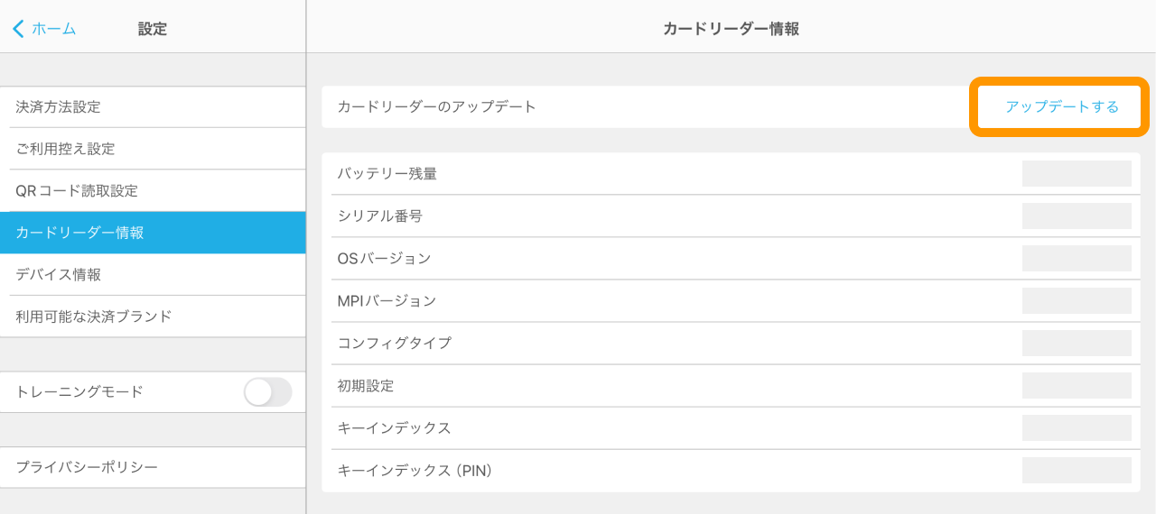Click the 初期設定 row
This screenshot has width=1156, height=514.
click(x=668, y=386)
